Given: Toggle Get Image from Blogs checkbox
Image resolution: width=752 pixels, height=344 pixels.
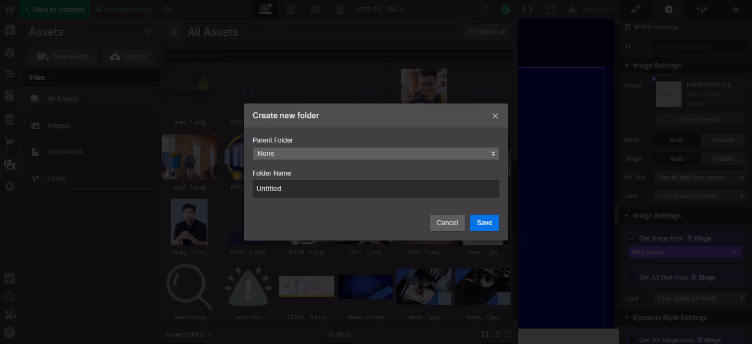Looking at the screenshot, I should 631,238.
